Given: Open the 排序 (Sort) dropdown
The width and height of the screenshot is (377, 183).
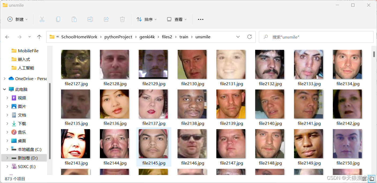Looking at the screenshot, I should click(147, 19).
